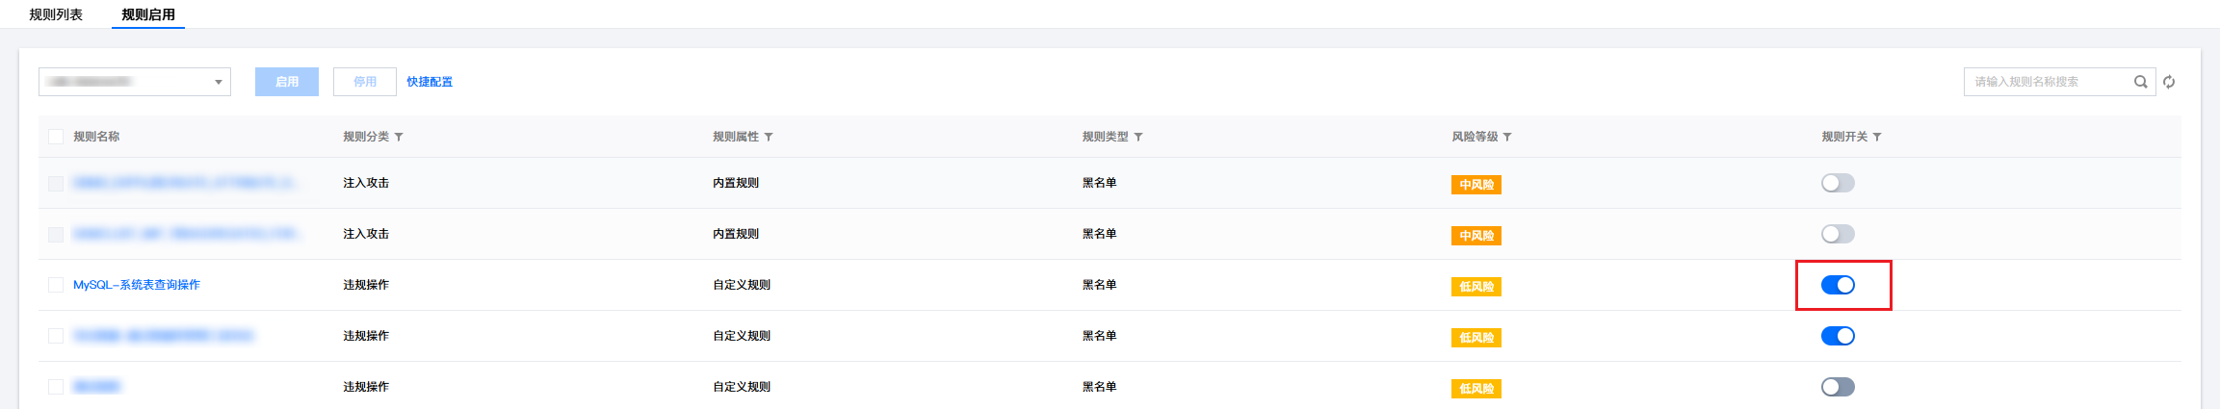Viewport: 2220px width, 409px height.
Task: Tick the MySQL-系统表查询操作 row checkbox
Action: (x=56, y=285)
